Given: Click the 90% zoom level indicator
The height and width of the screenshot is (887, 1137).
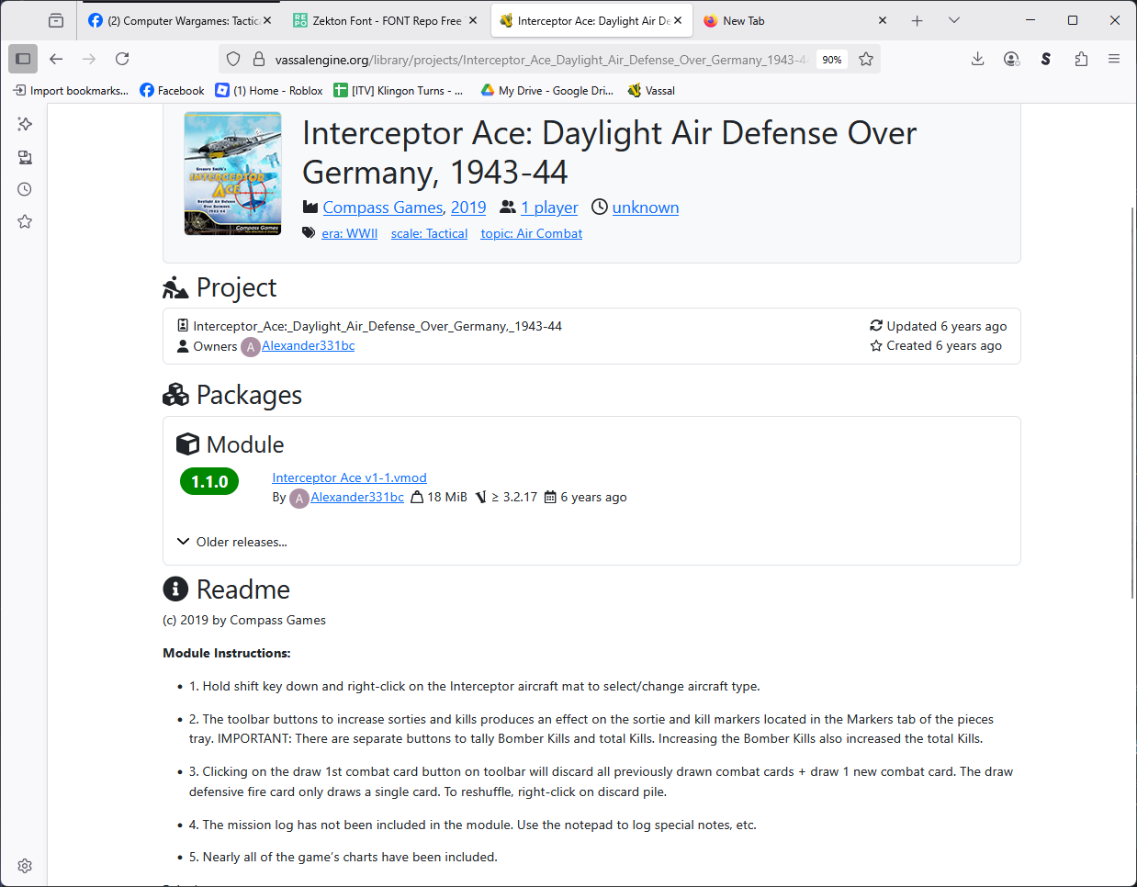Looking at the screenshot, I should pyautogui.click(x=831, y=60).
